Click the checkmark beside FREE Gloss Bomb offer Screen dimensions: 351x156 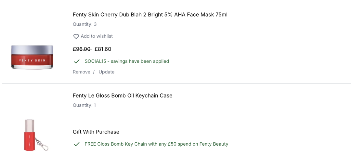click(x=77, y=144)
